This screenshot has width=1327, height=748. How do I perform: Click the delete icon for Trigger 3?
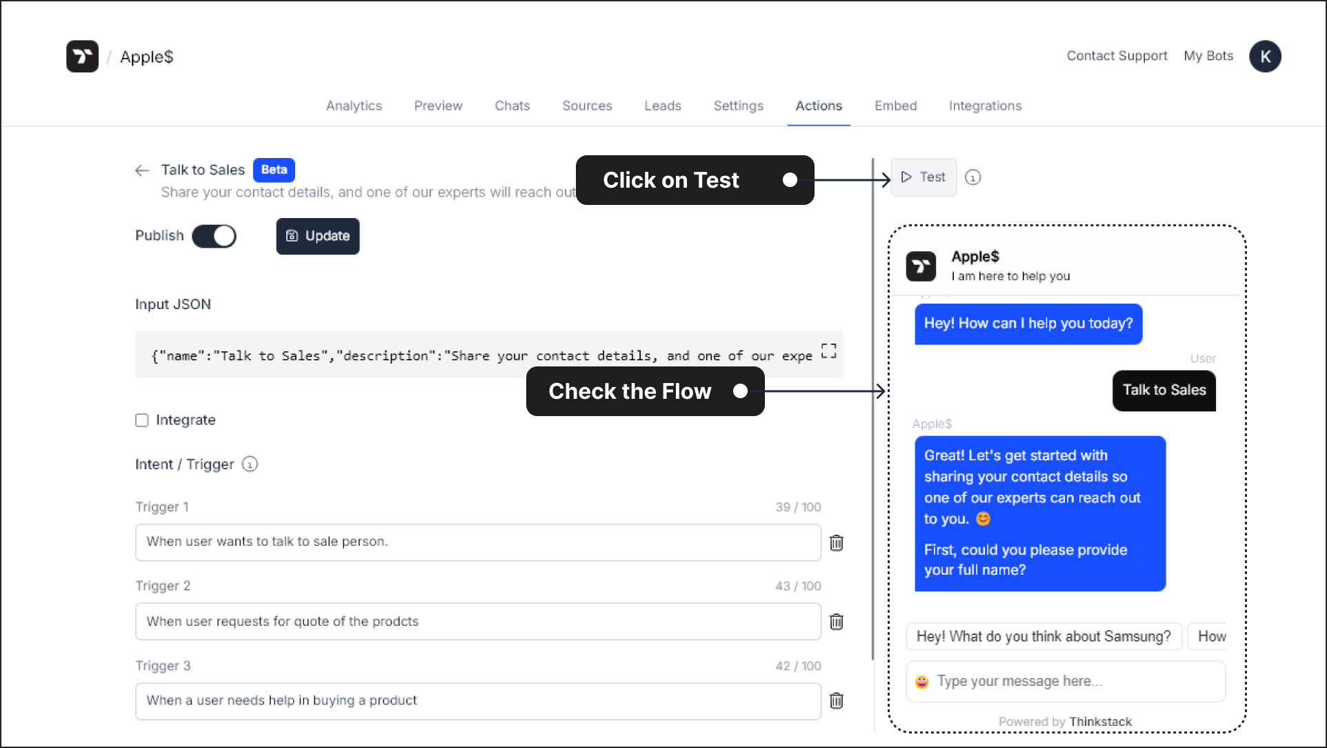click(x=836, y=700)
